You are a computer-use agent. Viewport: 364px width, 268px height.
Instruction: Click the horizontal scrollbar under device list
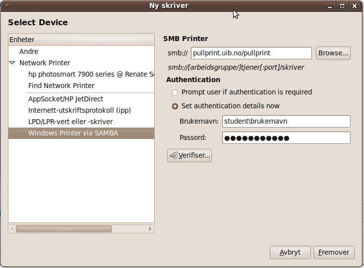click(x=63, y=229)
